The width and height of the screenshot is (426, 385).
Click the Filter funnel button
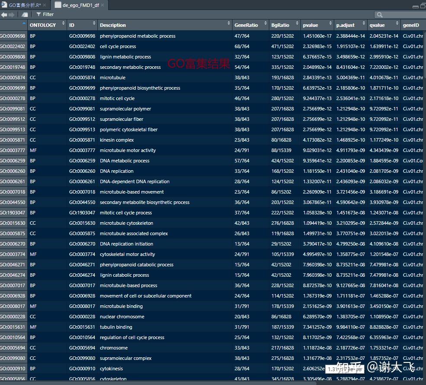coord(45,14)
